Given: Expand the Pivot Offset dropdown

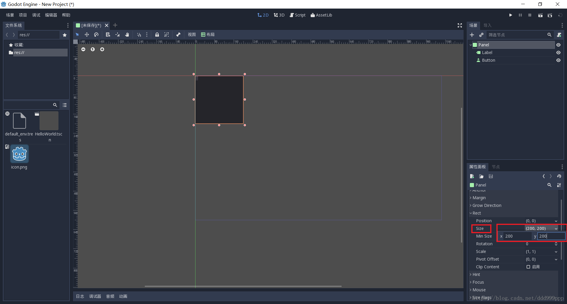Looking at the screenshot, I should [x=556, y=259].
